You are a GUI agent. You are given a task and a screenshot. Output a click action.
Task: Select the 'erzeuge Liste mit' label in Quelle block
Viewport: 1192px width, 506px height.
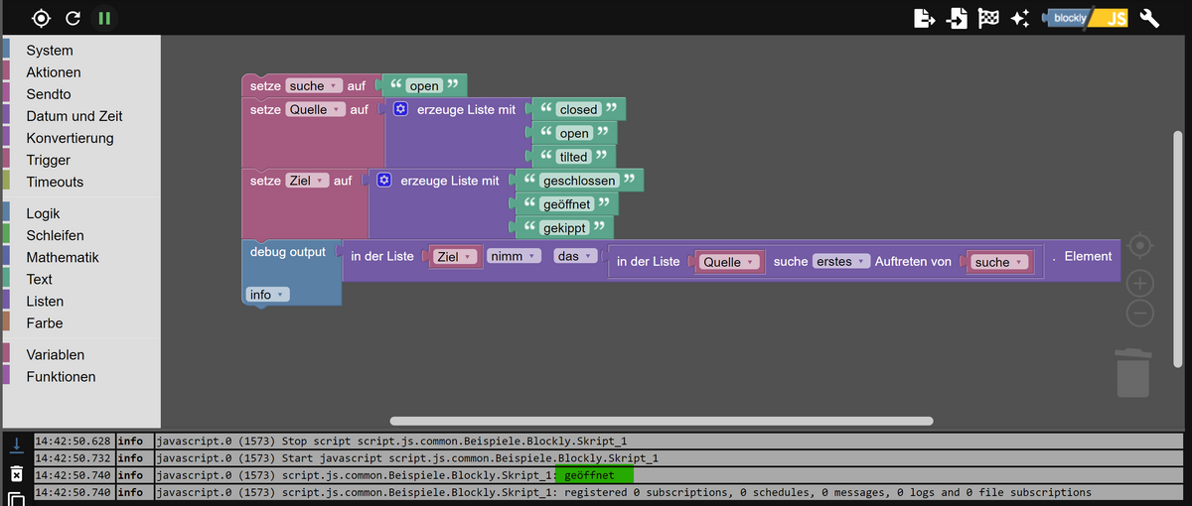point(465,109)
